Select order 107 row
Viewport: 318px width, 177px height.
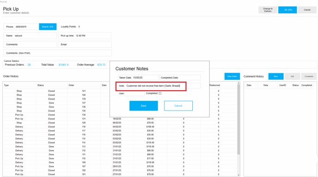pos(120,166)
